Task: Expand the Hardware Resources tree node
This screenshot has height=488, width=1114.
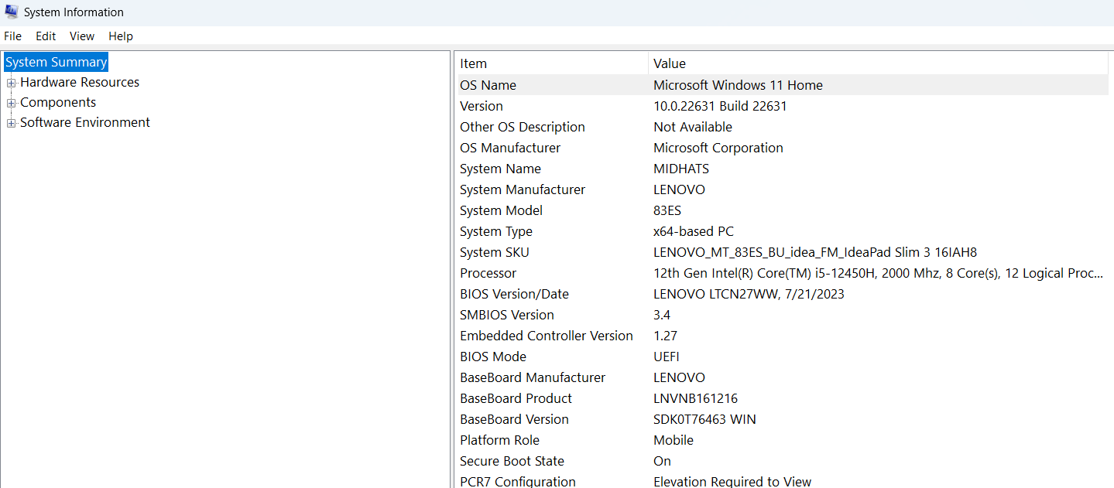Action: tap(12, 82)
